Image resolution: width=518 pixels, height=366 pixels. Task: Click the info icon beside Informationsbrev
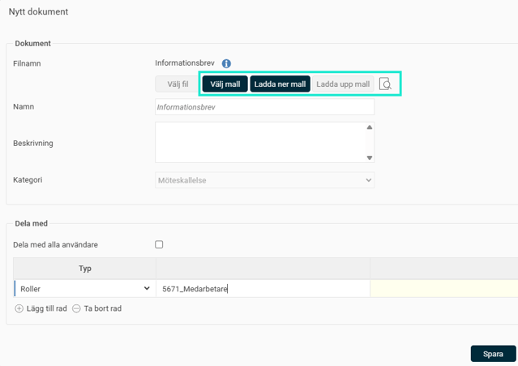(x=227, y=63)
